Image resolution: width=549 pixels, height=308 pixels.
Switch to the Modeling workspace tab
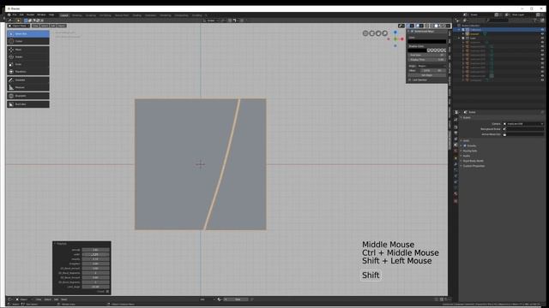tap(76, 15)
